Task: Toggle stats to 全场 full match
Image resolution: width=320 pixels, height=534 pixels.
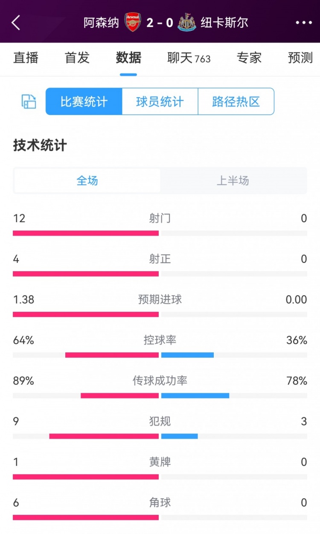Action: (87, 181)
